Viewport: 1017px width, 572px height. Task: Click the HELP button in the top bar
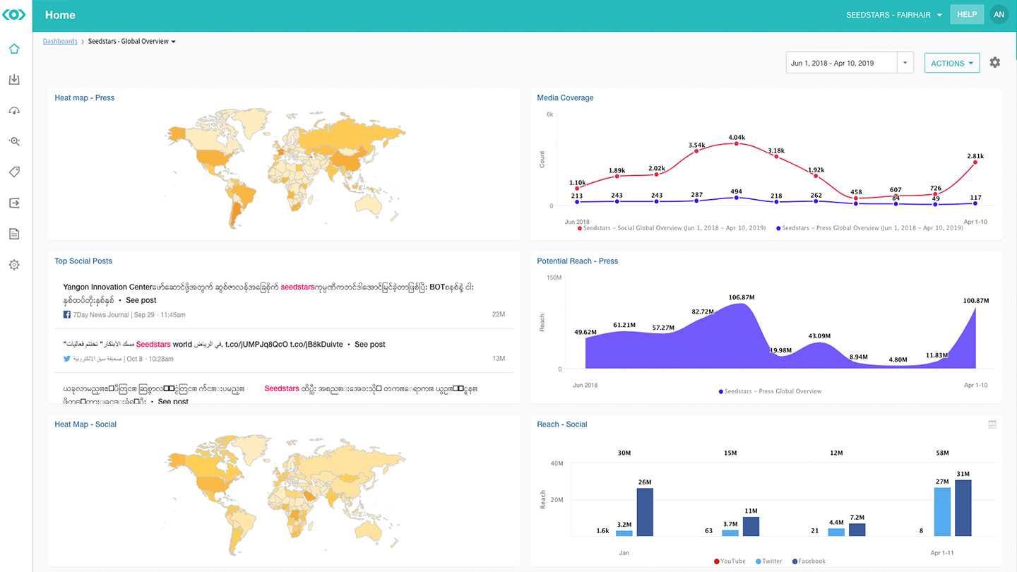coord(967,14)
